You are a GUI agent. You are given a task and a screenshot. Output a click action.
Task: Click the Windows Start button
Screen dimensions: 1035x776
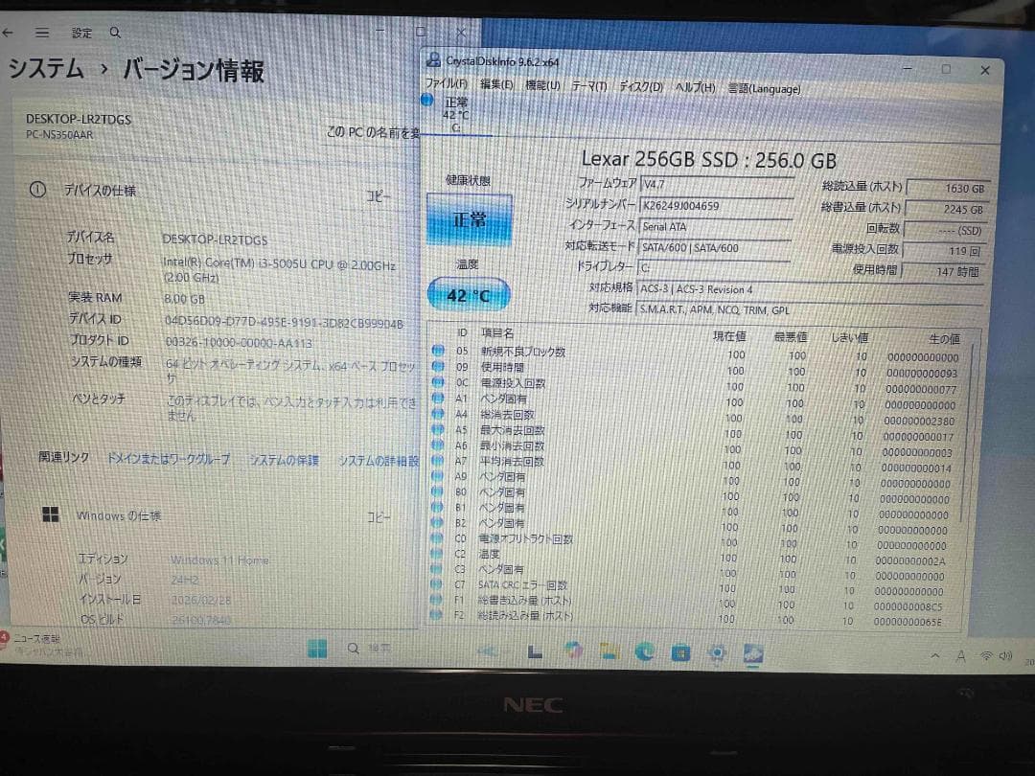coord(318,650)
